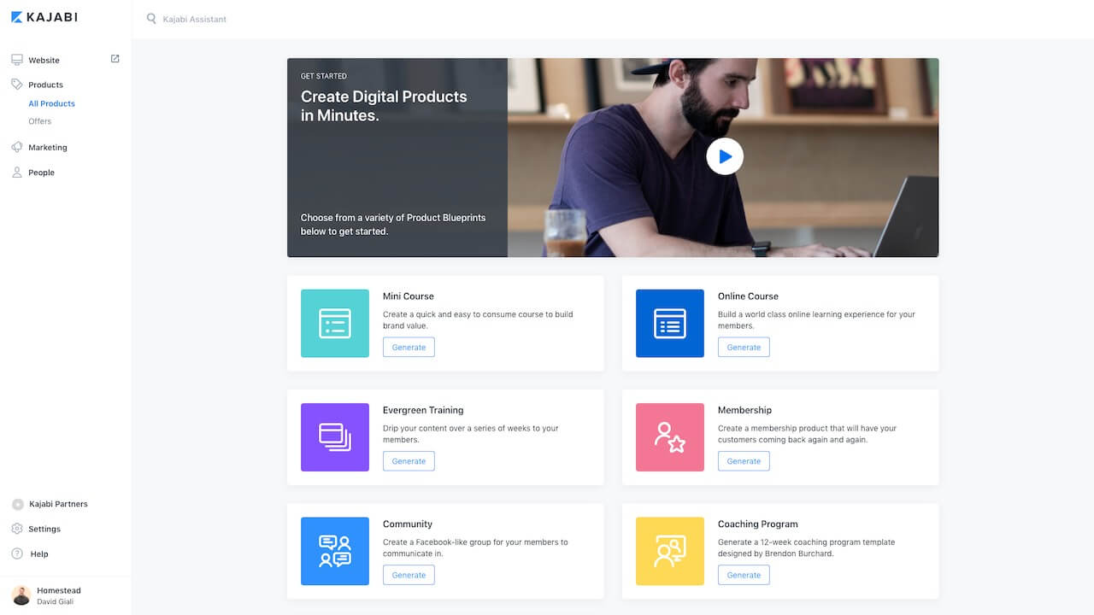Open the People section
1094x615 pixels.
coord(41,173)
